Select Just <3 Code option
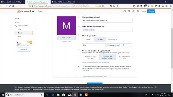 [x=112, y=40]
